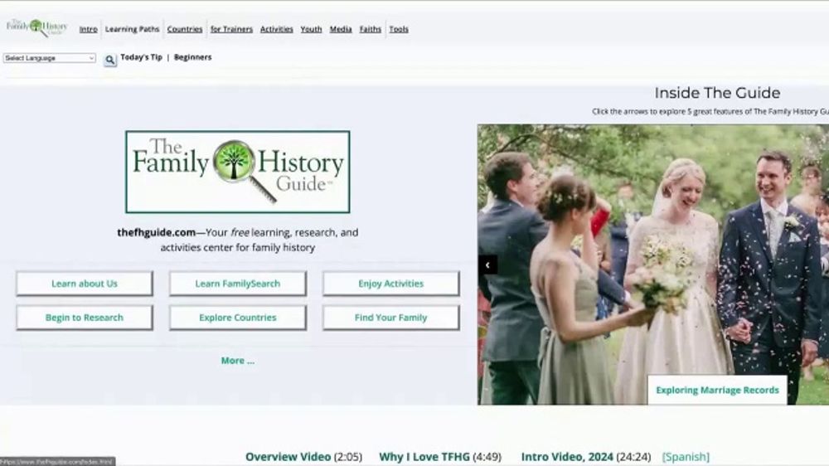Open the Media menu

point(341,29)
